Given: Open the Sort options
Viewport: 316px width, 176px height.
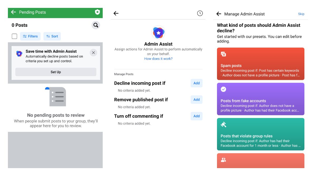Looking at the screenshot, I should (x=52, y=36).
